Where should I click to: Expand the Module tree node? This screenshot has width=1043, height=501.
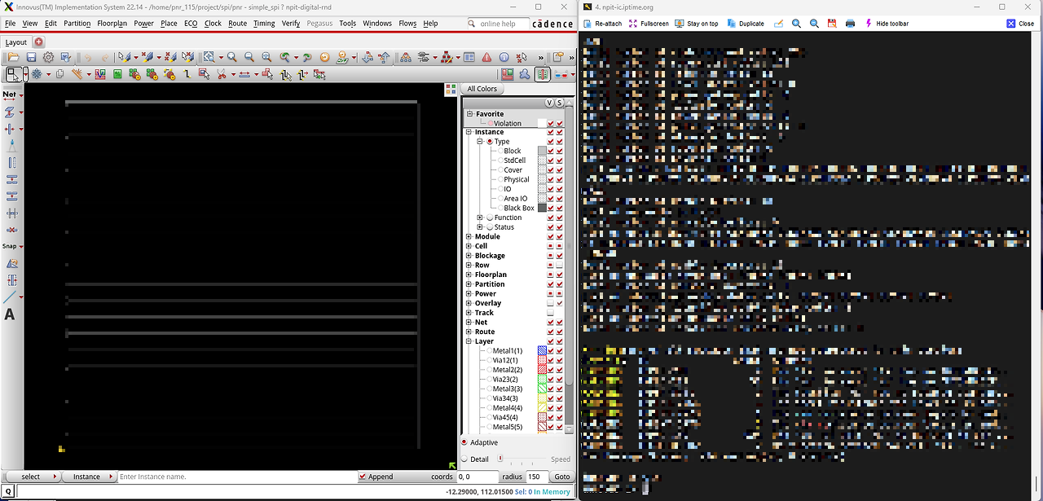tap(469, 237)
